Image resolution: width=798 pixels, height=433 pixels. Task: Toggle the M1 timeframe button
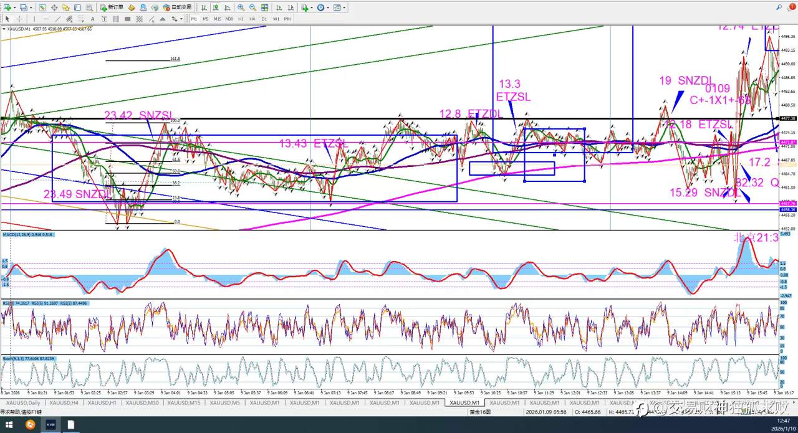click(x=194, y=19)
